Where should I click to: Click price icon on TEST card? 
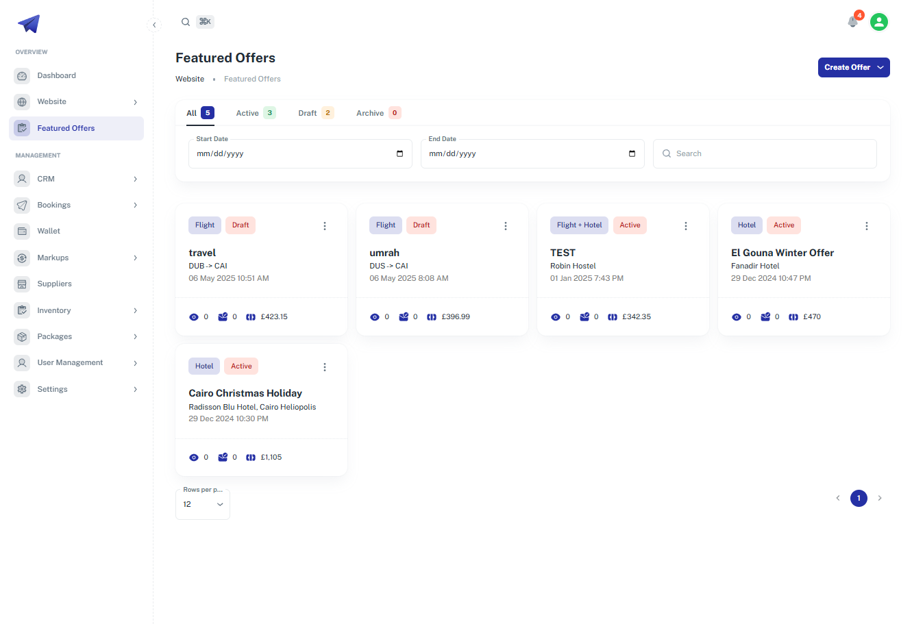(613, 317)
